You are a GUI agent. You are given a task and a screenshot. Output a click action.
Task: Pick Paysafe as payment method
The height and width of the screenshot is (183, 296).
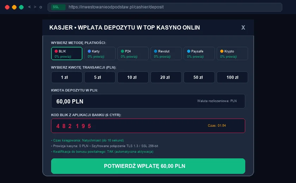point(199,53)
